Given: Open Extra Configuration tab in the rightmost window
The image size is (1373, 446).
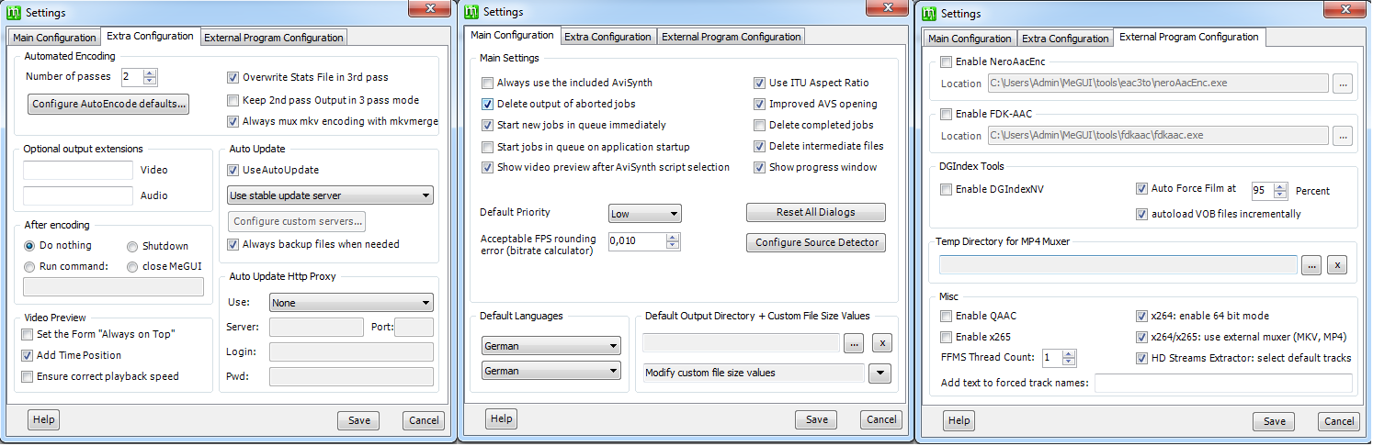Looking at the screenshot, I should point(1065,39).
